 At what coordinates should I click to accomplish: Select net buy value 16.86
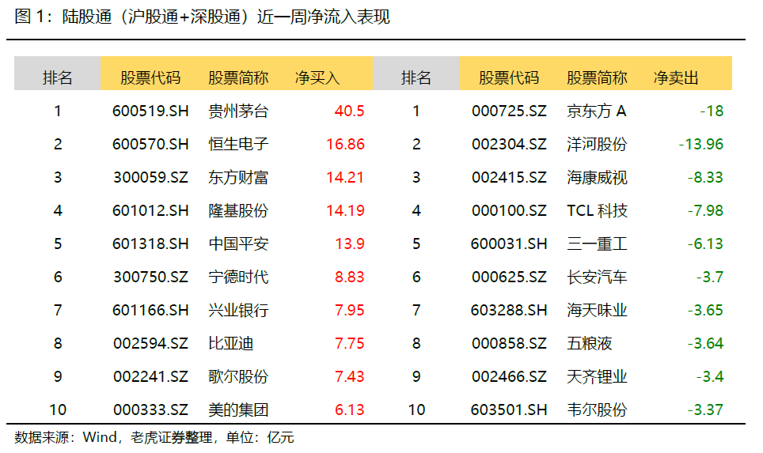tap(345, 145)
